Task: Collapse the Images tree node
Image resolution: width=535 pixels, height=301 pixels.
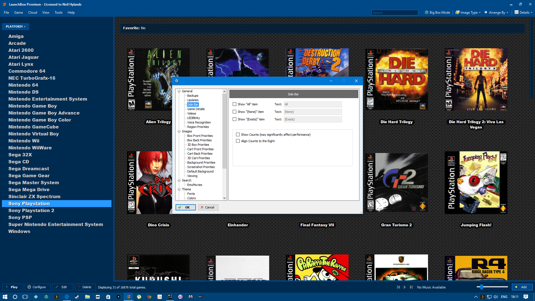Action: (x=179, y=131)
